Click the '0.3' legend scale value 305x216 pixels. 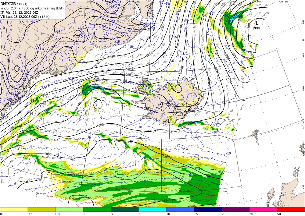pos(30,214)
